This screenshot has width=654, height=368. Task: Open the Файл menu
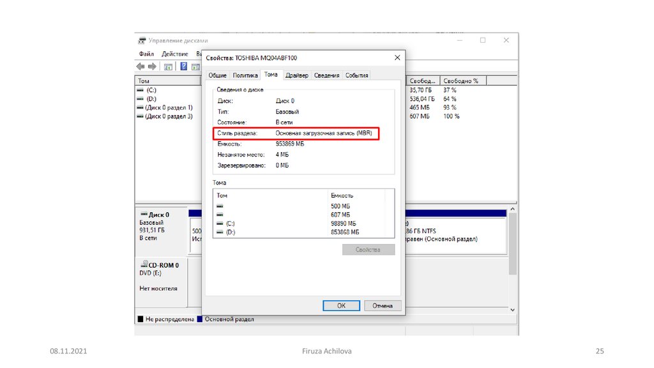point(146,54)
